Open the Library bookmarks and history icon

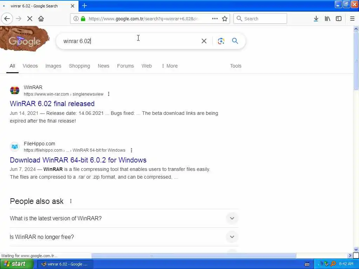[x=327, y=19]
